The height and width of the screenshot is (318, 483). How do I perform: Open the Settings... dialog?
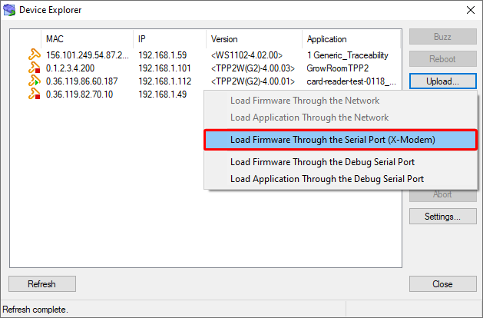[442, 217]
